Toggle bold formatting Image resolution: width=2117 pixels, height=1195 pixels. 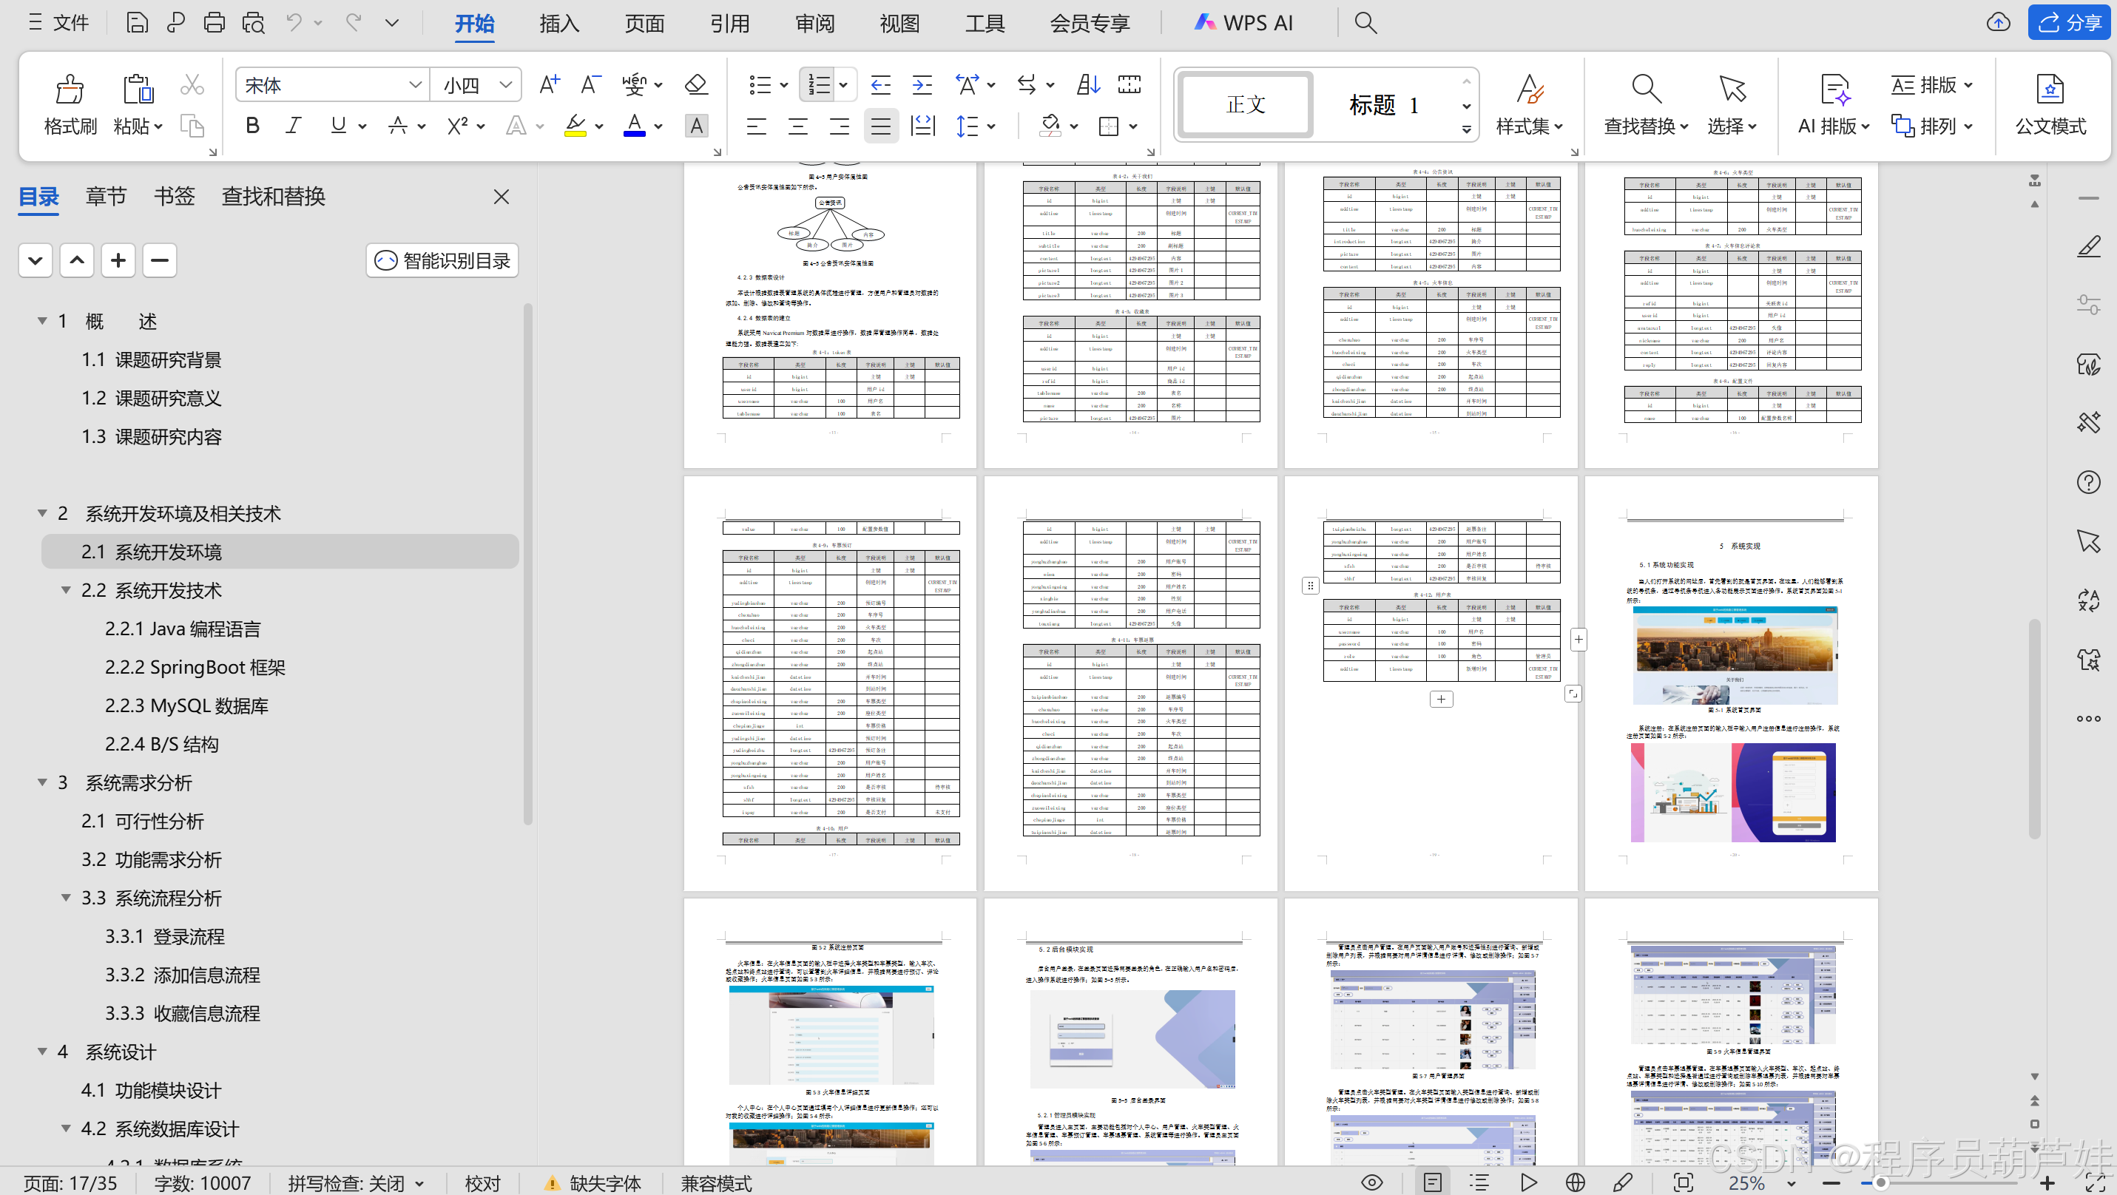pos(252,126)
